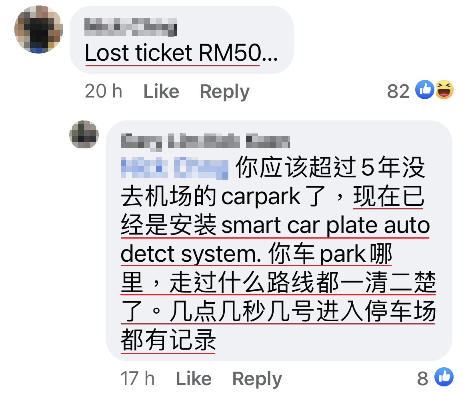468x394 pixels.
Task: Like the 17 h reply comment
Action: (x=194, y=378)
